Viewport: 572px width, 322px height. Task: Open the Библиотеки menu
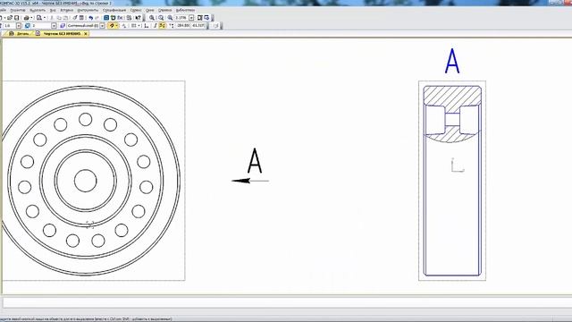pyautogui.click(x=185, y=10)
